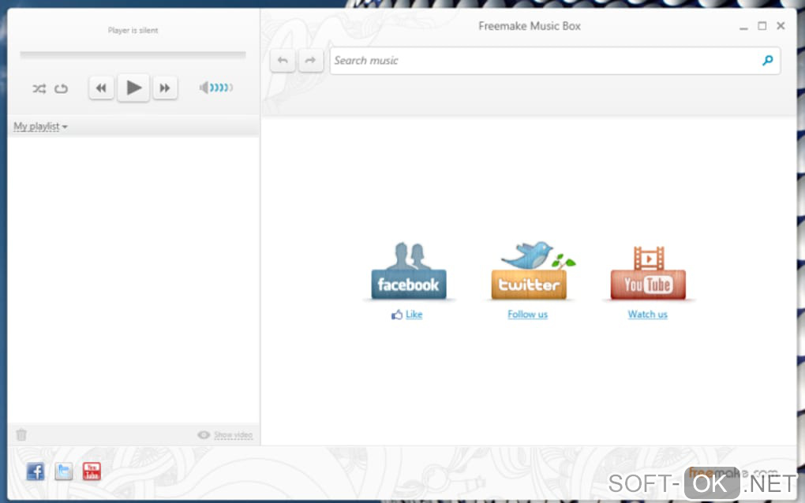Close the Freemake Music Box window
Viewport: 805px width, 503px height.
(781, 26)
